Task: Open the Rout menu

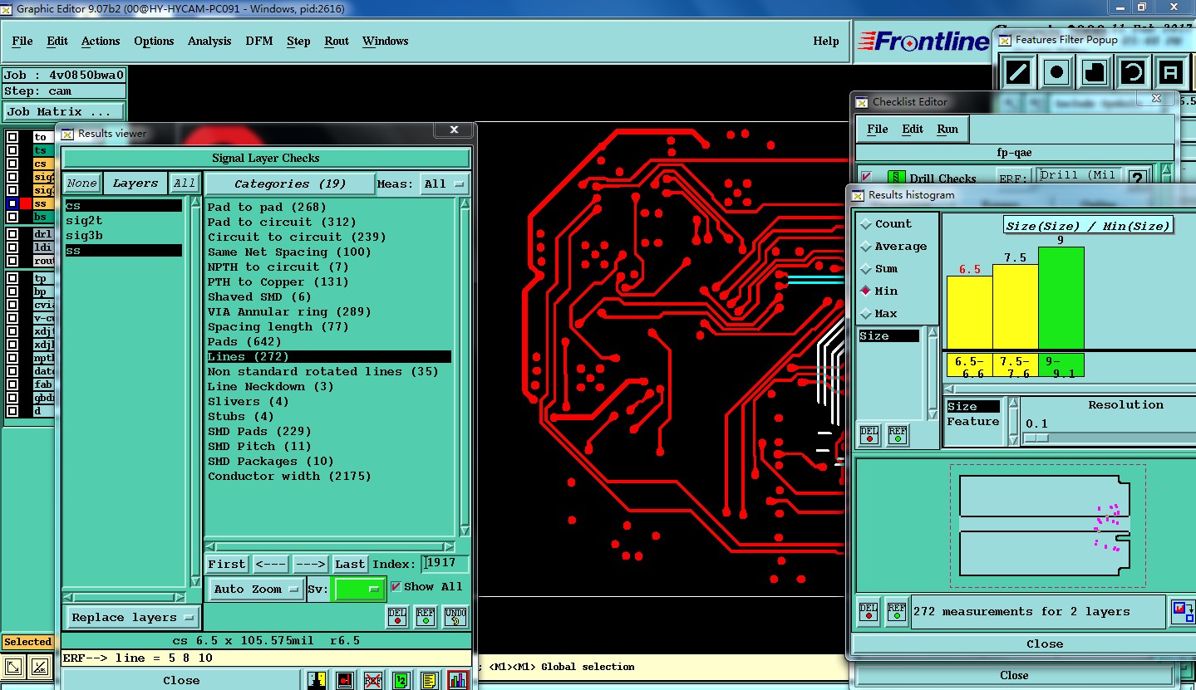Action: click(337, 41)
